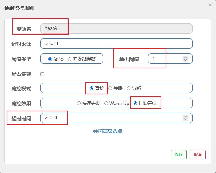The width and height of the screenshot is (216, 173).
Task: Decrease 单机阈值 with the down arrow
Action: pos(185,60)
